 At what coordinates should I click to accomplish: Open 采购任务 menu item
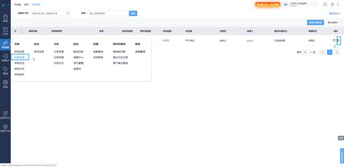[19, 52]
